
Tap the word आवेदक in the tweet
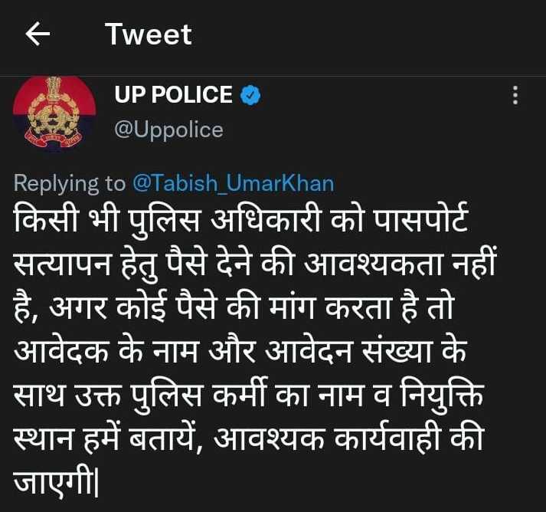click(x=61, y=351)
